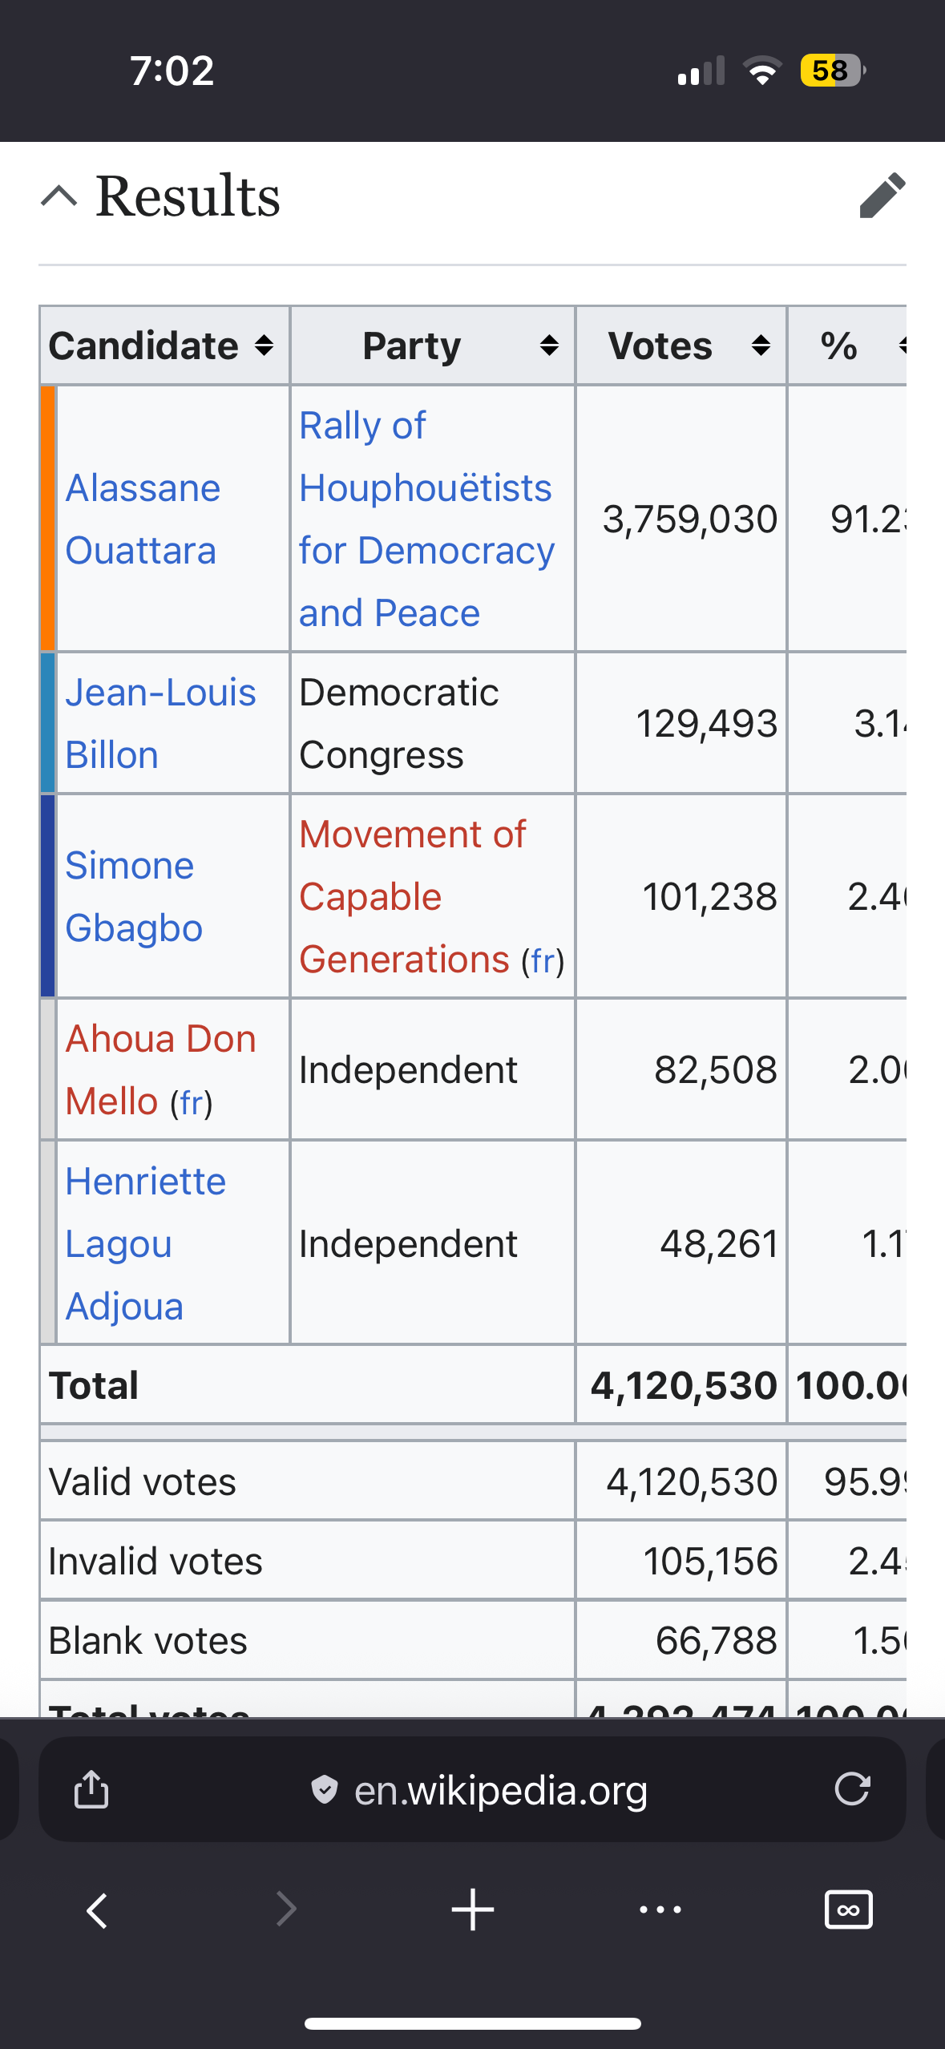Open the three-dot more menu
Image resolution: width=945 pixels, height=2049 pixels.
click(x=660, y=1910)
